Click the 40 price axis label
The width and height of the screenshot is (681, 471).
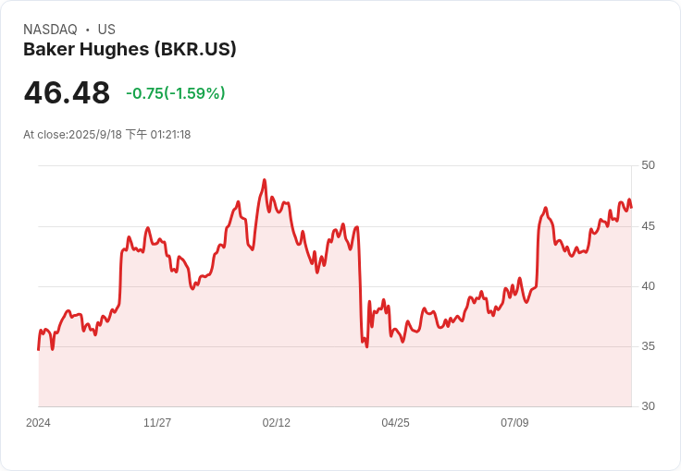pos(648,286)
